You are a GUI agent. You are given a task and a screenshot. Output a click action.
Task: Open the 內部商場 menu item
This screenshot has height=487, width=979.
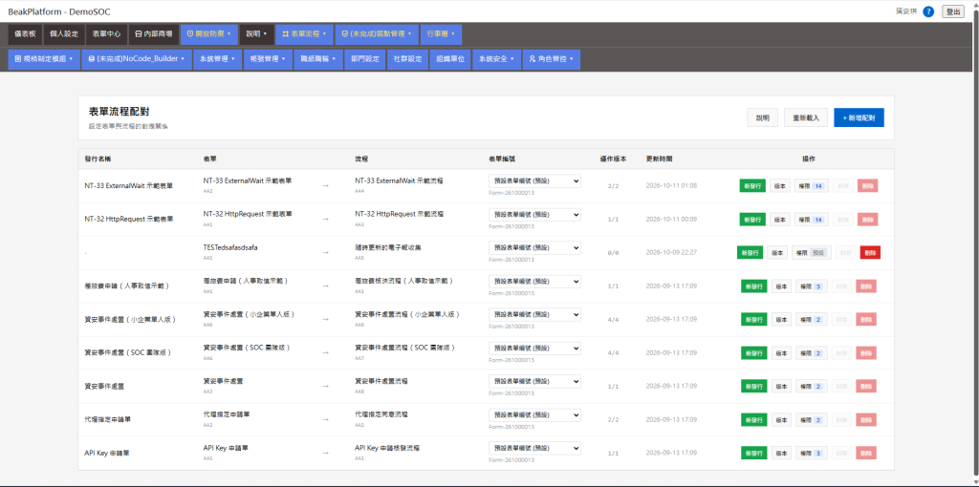(x=154, y=34)
